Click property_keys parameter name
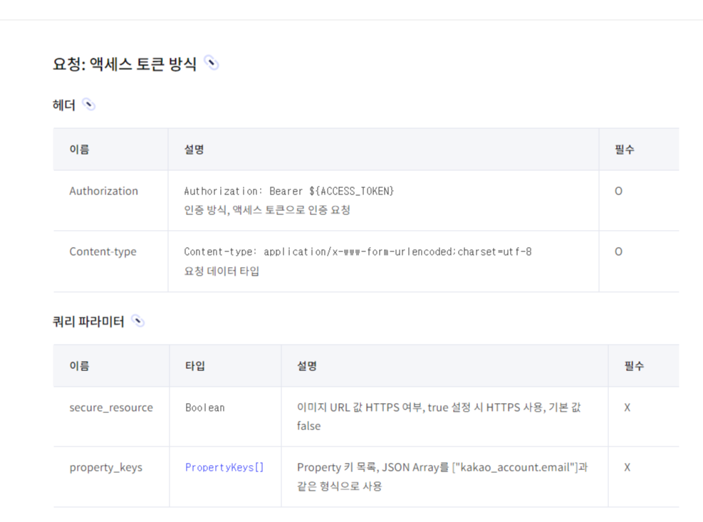703x522 pixels. [106, 467]
